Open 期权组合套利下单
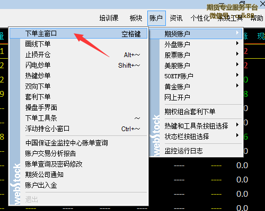 196,112
